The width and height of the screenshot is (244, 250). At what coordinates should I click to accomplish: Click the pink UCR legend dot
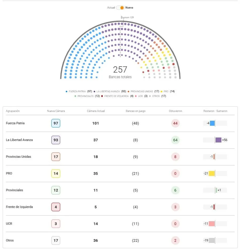[136, 96]
